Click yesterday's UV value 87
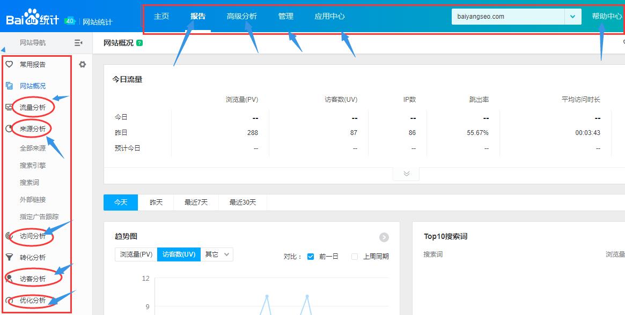This screenshot has height=315, width=625. 354,133
